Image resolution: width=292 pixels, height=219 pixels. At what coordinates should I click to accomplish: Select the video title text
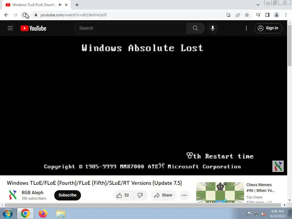(94, 183)
